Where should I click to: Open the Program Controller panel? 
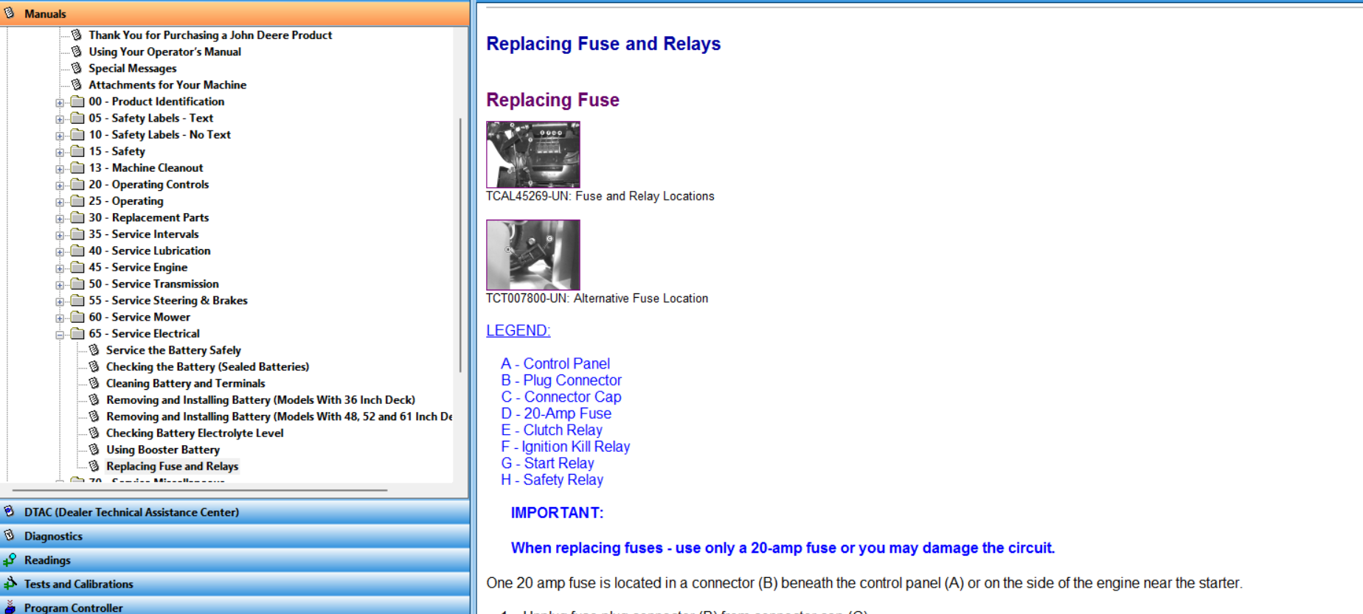pos(235,606)
